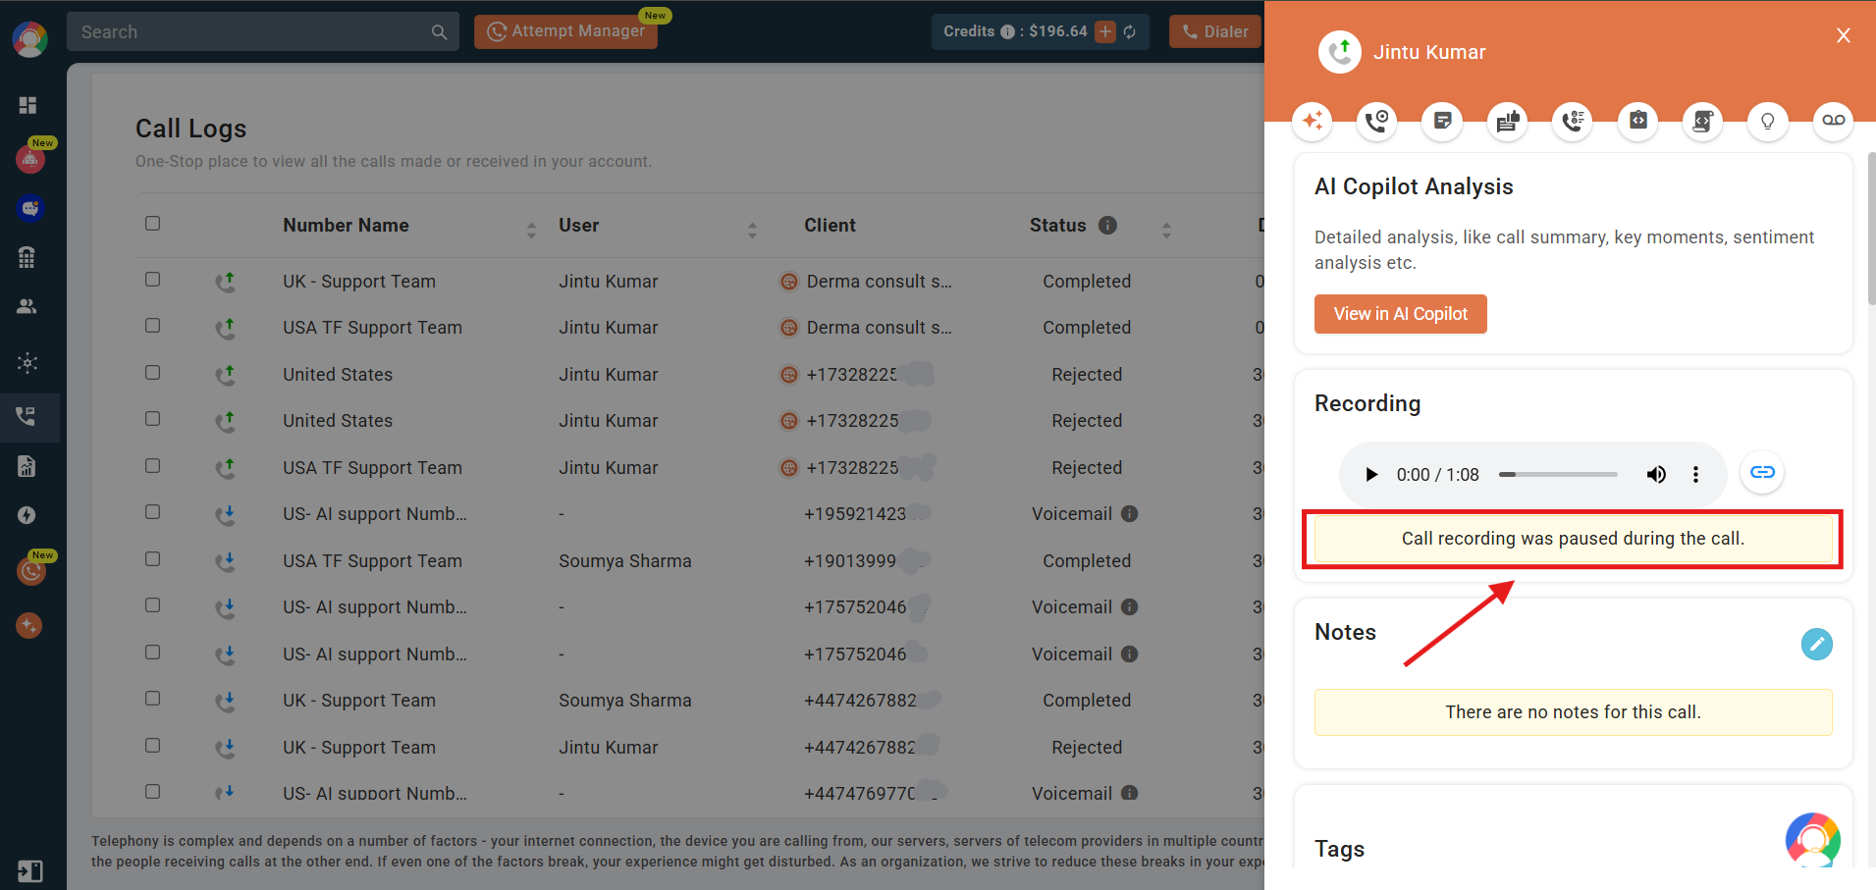Image resolution: width=1876 pixels, height=890 pixels.
Task: Check the first United States Rejected row
Action: pos(152,372)
